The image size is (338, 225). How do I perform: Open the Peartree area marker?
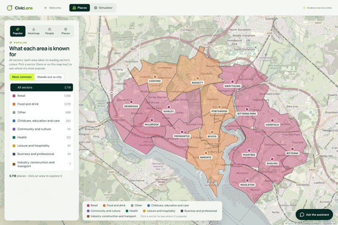coord(249,150)
